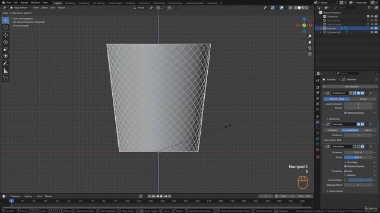The height and width of the screenshot is (213, 380).
Task: Expand the Cylinder item in outliner
Action: click(321, 28)
